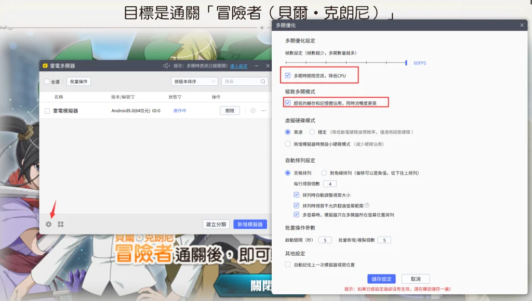Toggle 排列時視窗不允許超過螢幕範圍 checkbox
The width and height of the screenshot is (532, 301).
click(297, 205)
